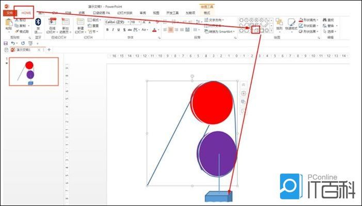Open Paragraph group dialog launcher
The image size is (362, 206).
tap(235, 38)
